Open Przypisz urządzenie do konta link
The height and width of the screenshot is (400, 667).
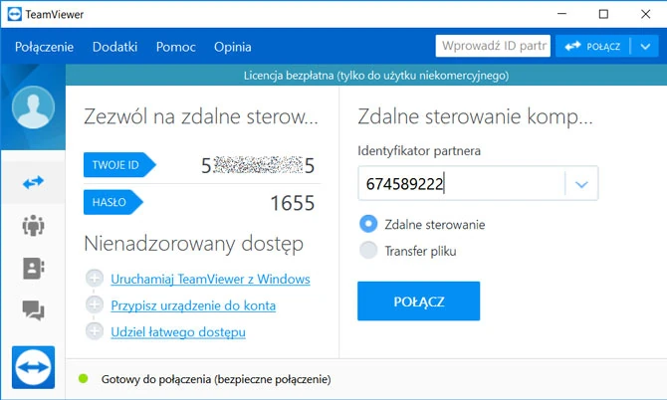193,305
